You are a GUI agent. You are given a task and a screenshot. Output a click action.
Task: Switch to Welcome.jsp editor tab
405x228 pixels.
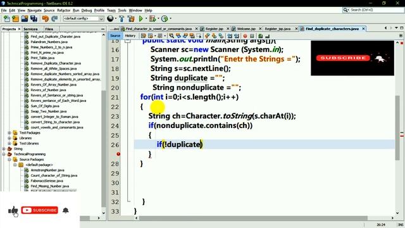(x=246, y=28)
